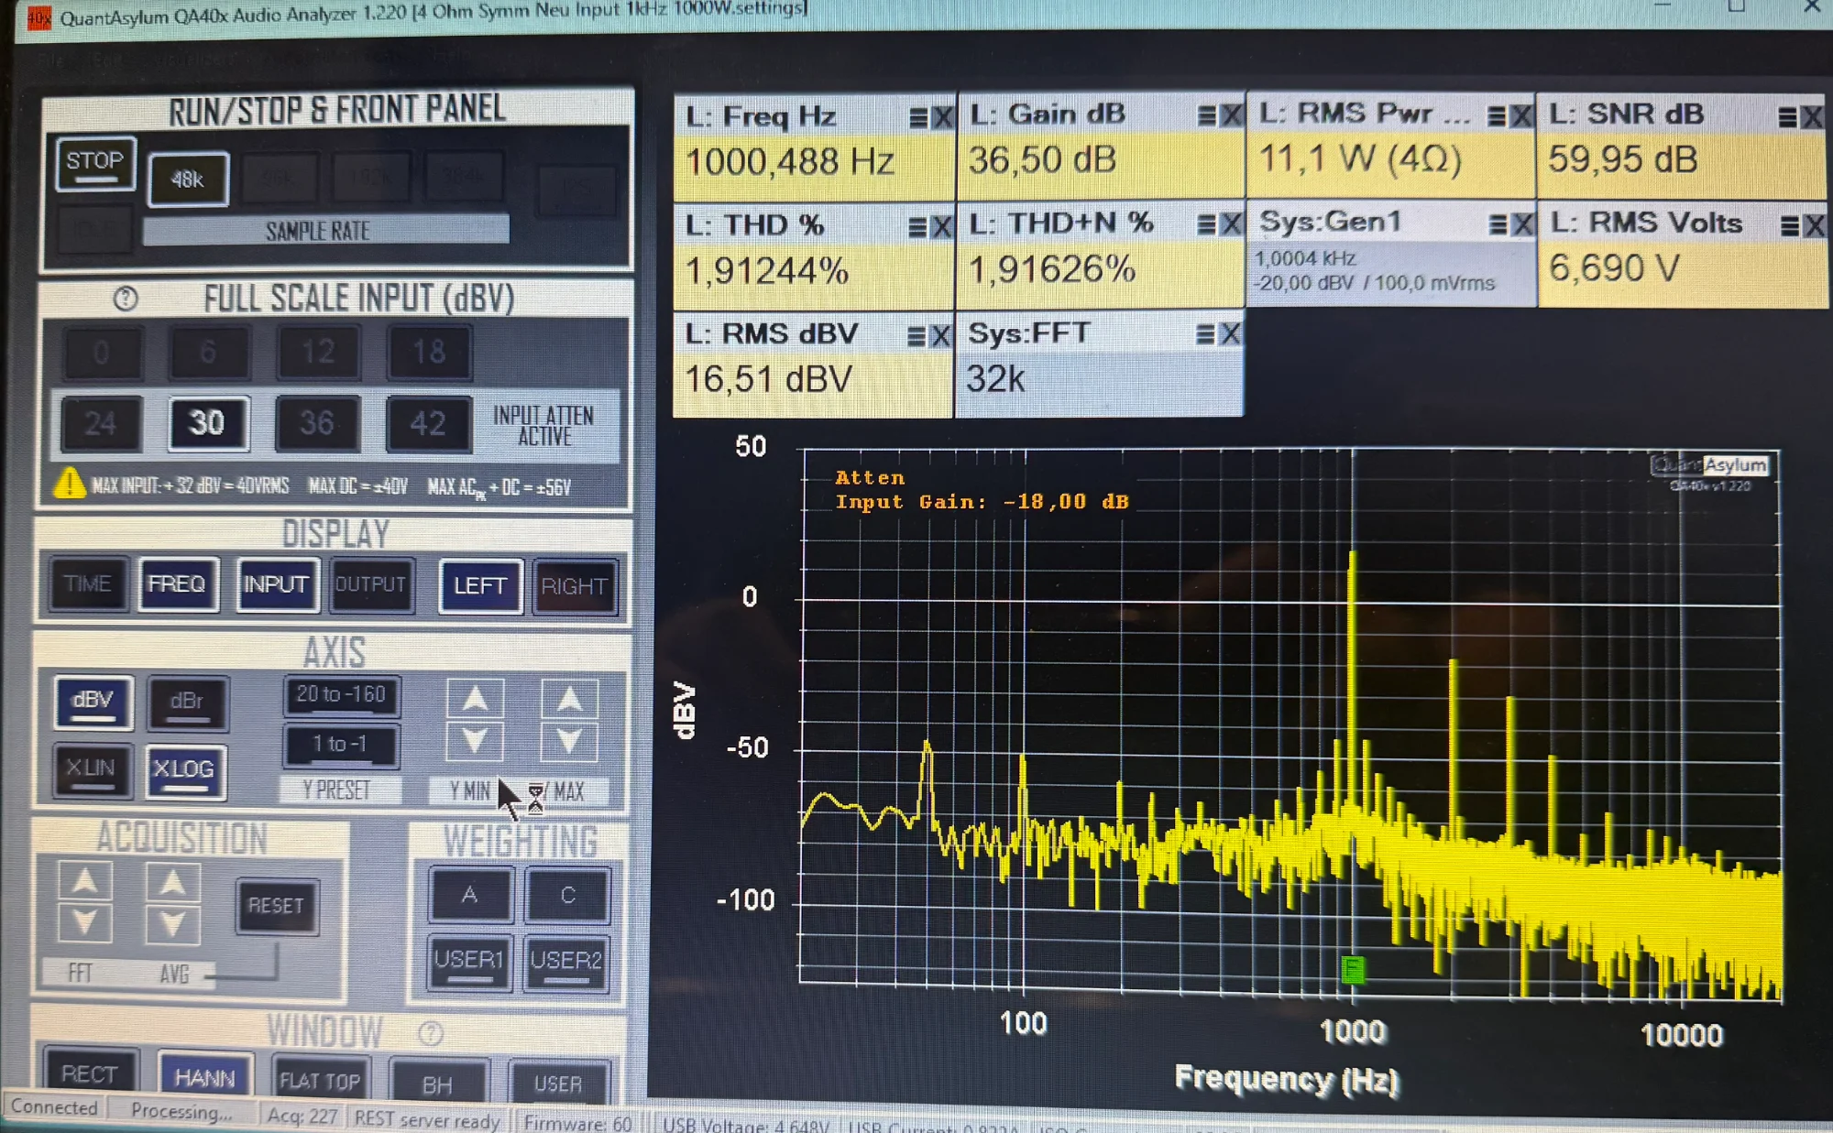Screen dimensions: 1833x1133
Task: Close the L: RMS Pwr measurement tile
Action: click(x=1521, y=116)
